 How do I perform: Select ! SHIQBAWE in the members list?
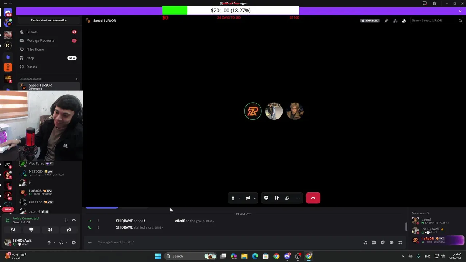437,231
